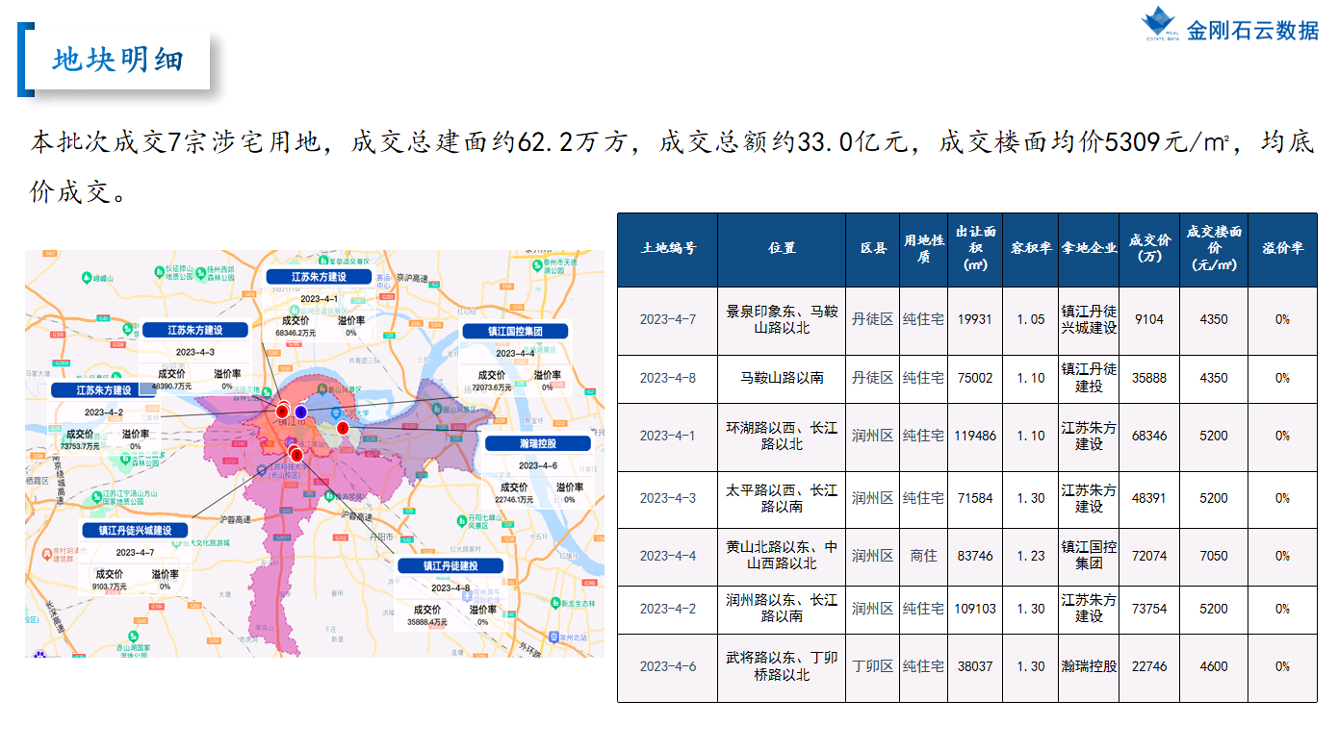Click the 拿地企业 column header
The width and height of the screenshot is (1338, 750).
coord(1089,248)
